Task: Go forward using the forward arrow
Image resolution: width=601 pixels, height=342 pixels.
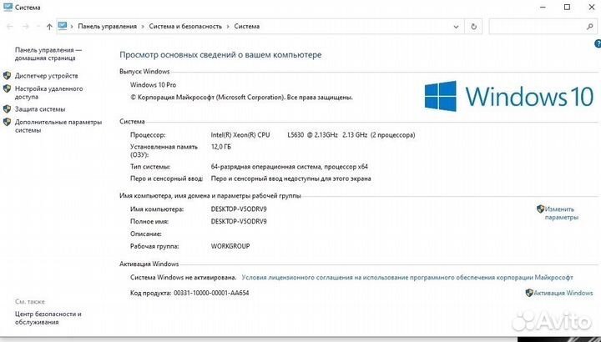Action: pos(26,27)
